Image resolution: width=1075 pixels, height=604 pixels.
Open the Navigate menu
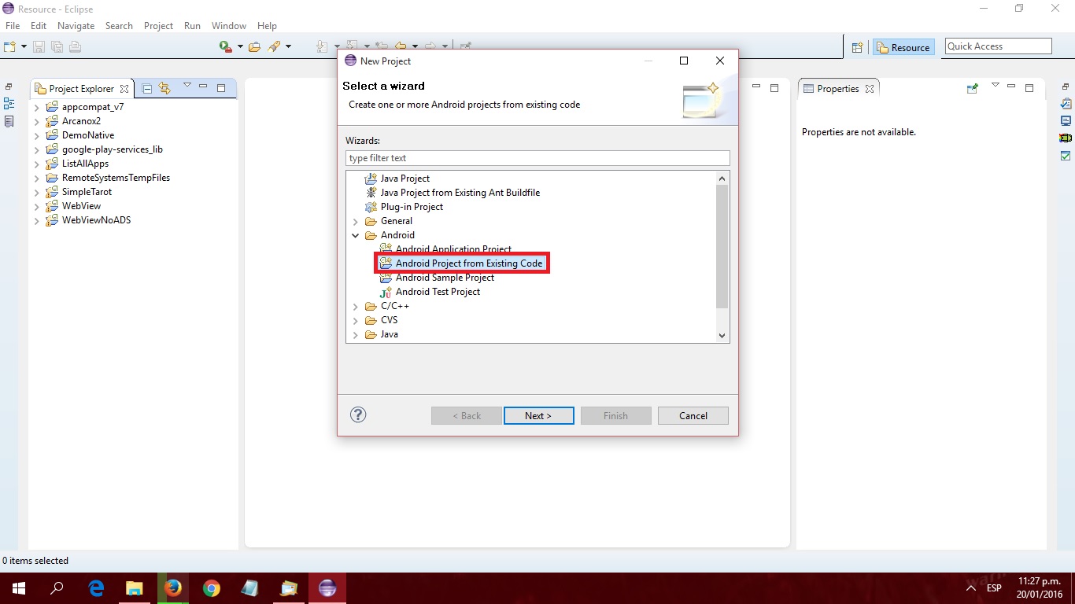(76, 26)
